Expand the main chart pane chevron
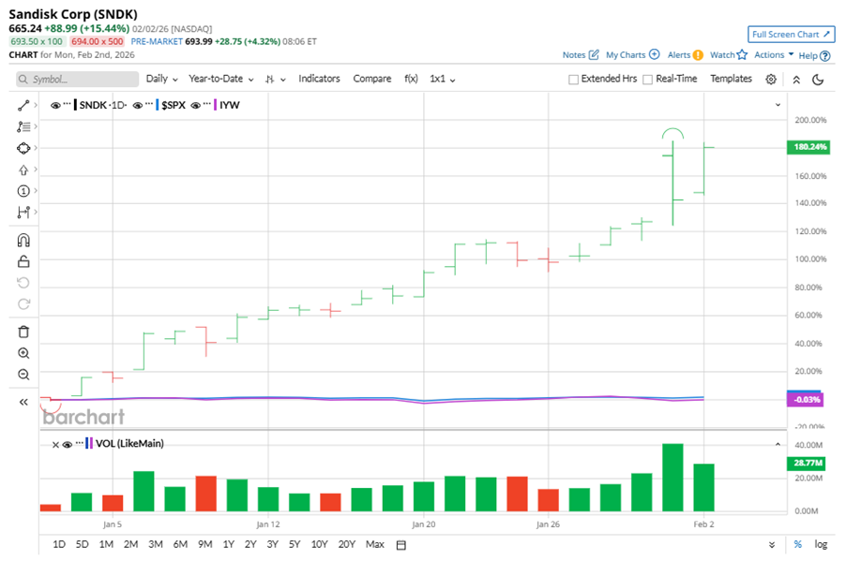Screen dimensions: 846x561 click(x=778, y=105)
